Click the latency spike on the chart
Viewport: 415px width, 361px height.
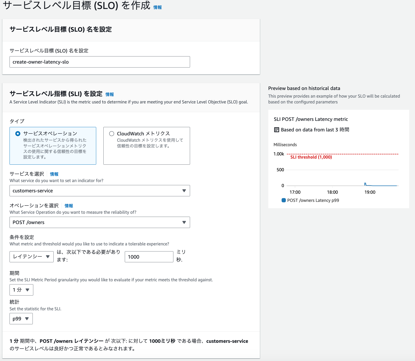pyautogui.click(x=365, y=184)
